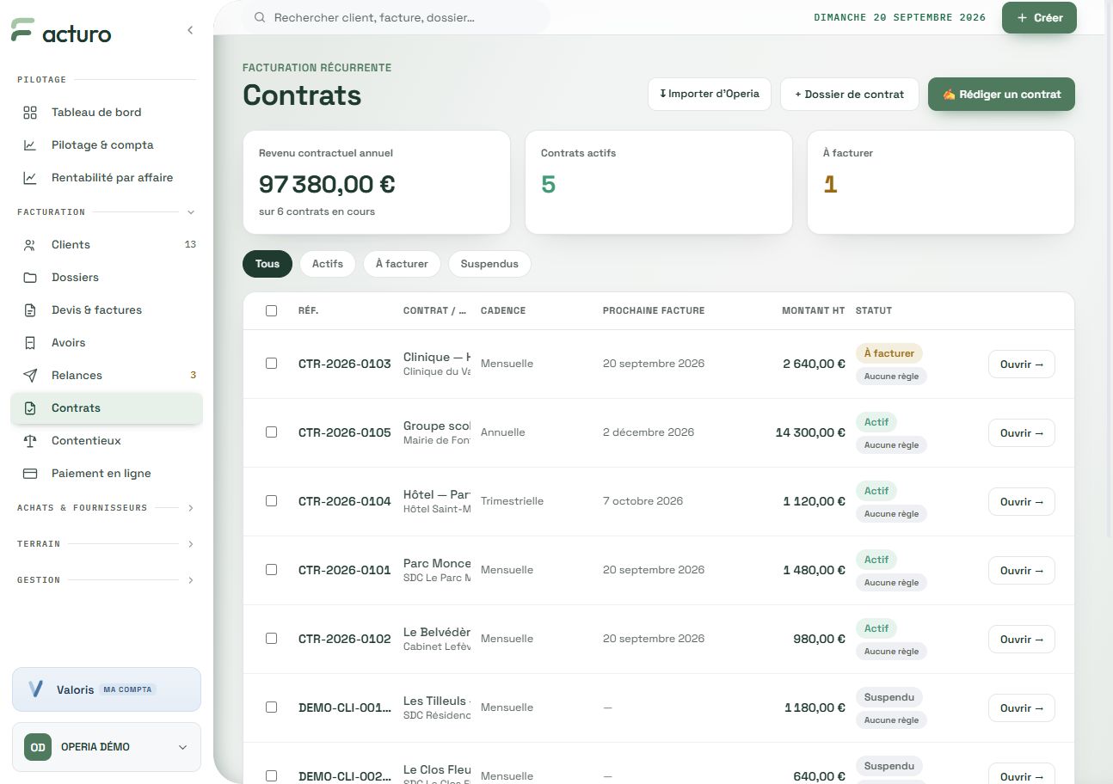The height and width of the screenshot is (784, 1113).
Task: Click the acturo logo
Action: [61, 33]
